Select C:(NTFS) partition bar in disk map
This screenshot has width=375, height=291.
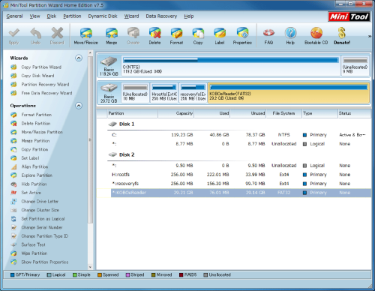[x=231, y=66]
